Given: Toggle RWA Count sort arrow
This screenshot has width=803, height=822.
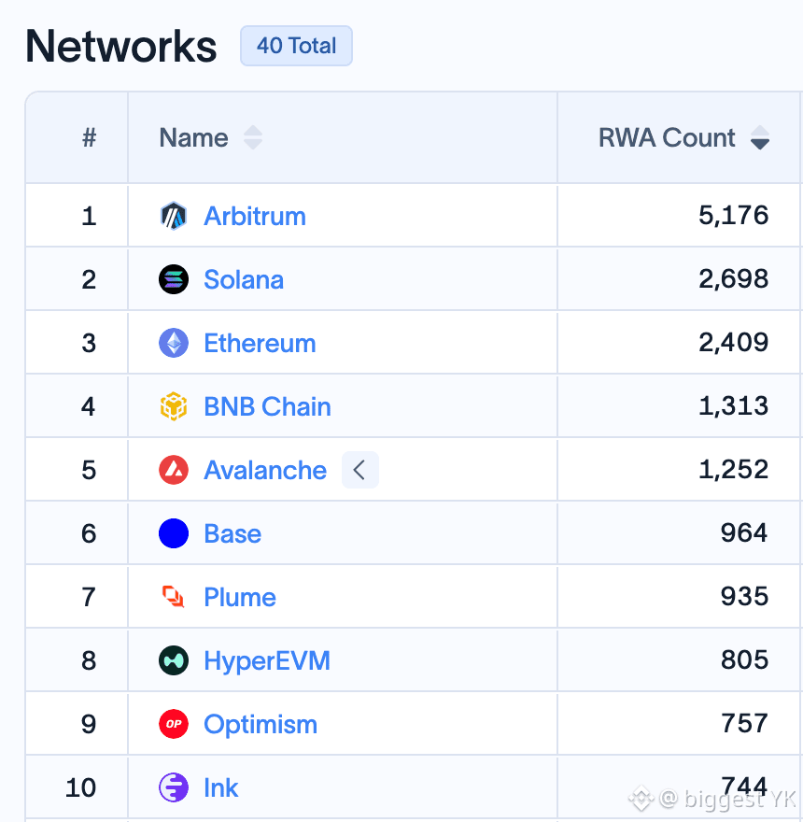Looking at the screenshot, I should (x=760, y=137).
